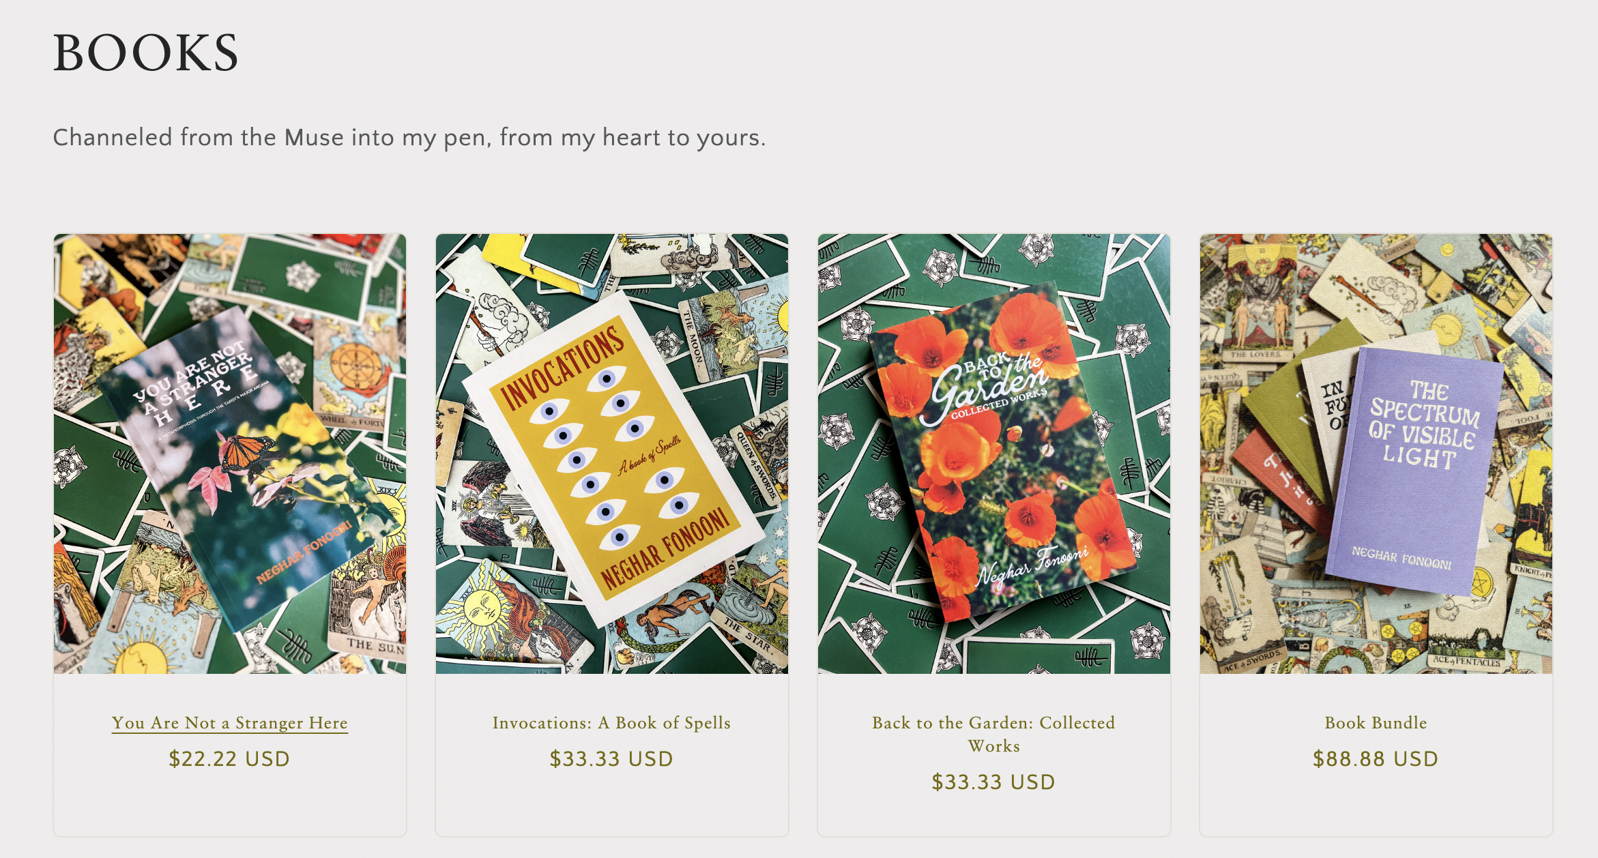Open the Book Bundle product photo

[1376, 454]
